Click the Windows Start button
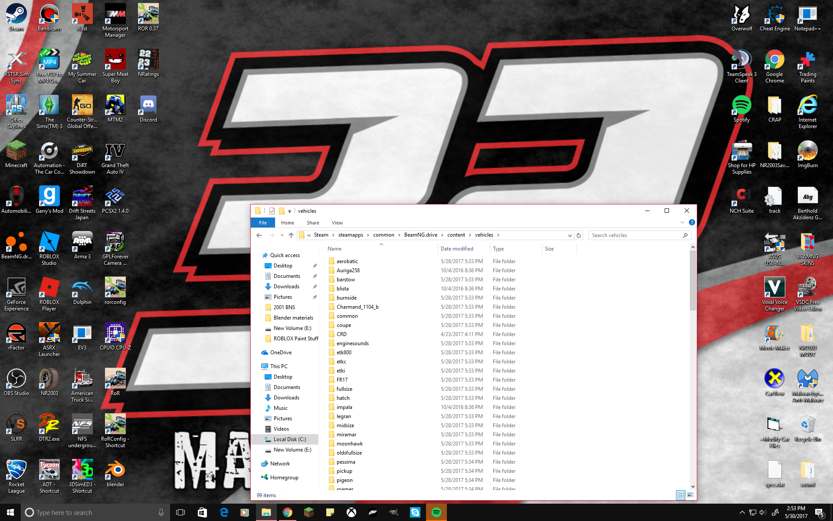 10,512
